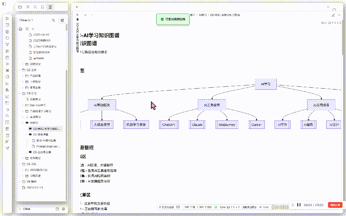Viewport: 346px width, 216px height.
Task: Click the Sync status in status bar
Action: pos(230,207)
